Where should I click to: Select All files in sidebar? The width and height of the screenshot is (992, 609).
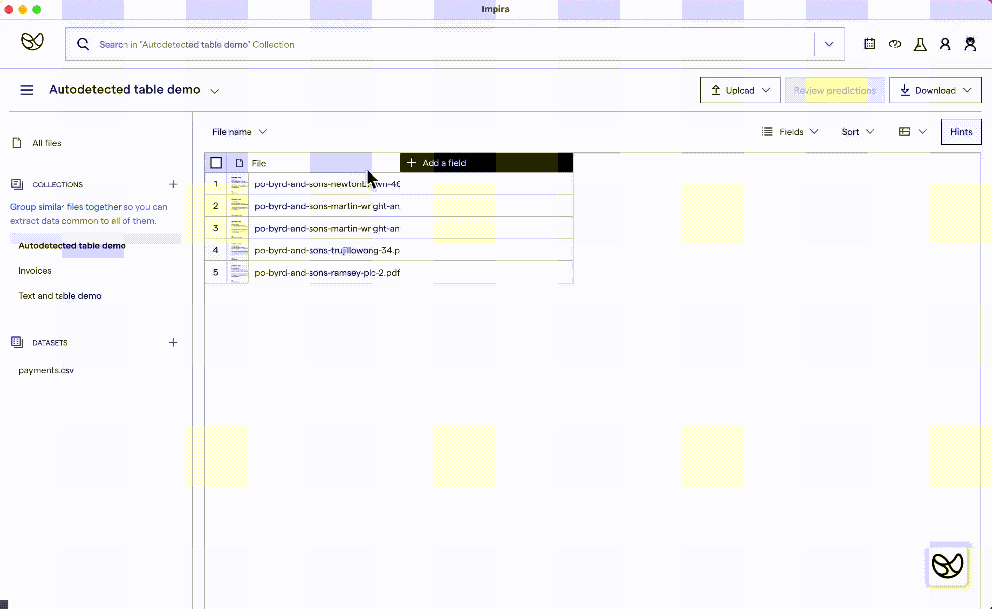tap(46, 143)
